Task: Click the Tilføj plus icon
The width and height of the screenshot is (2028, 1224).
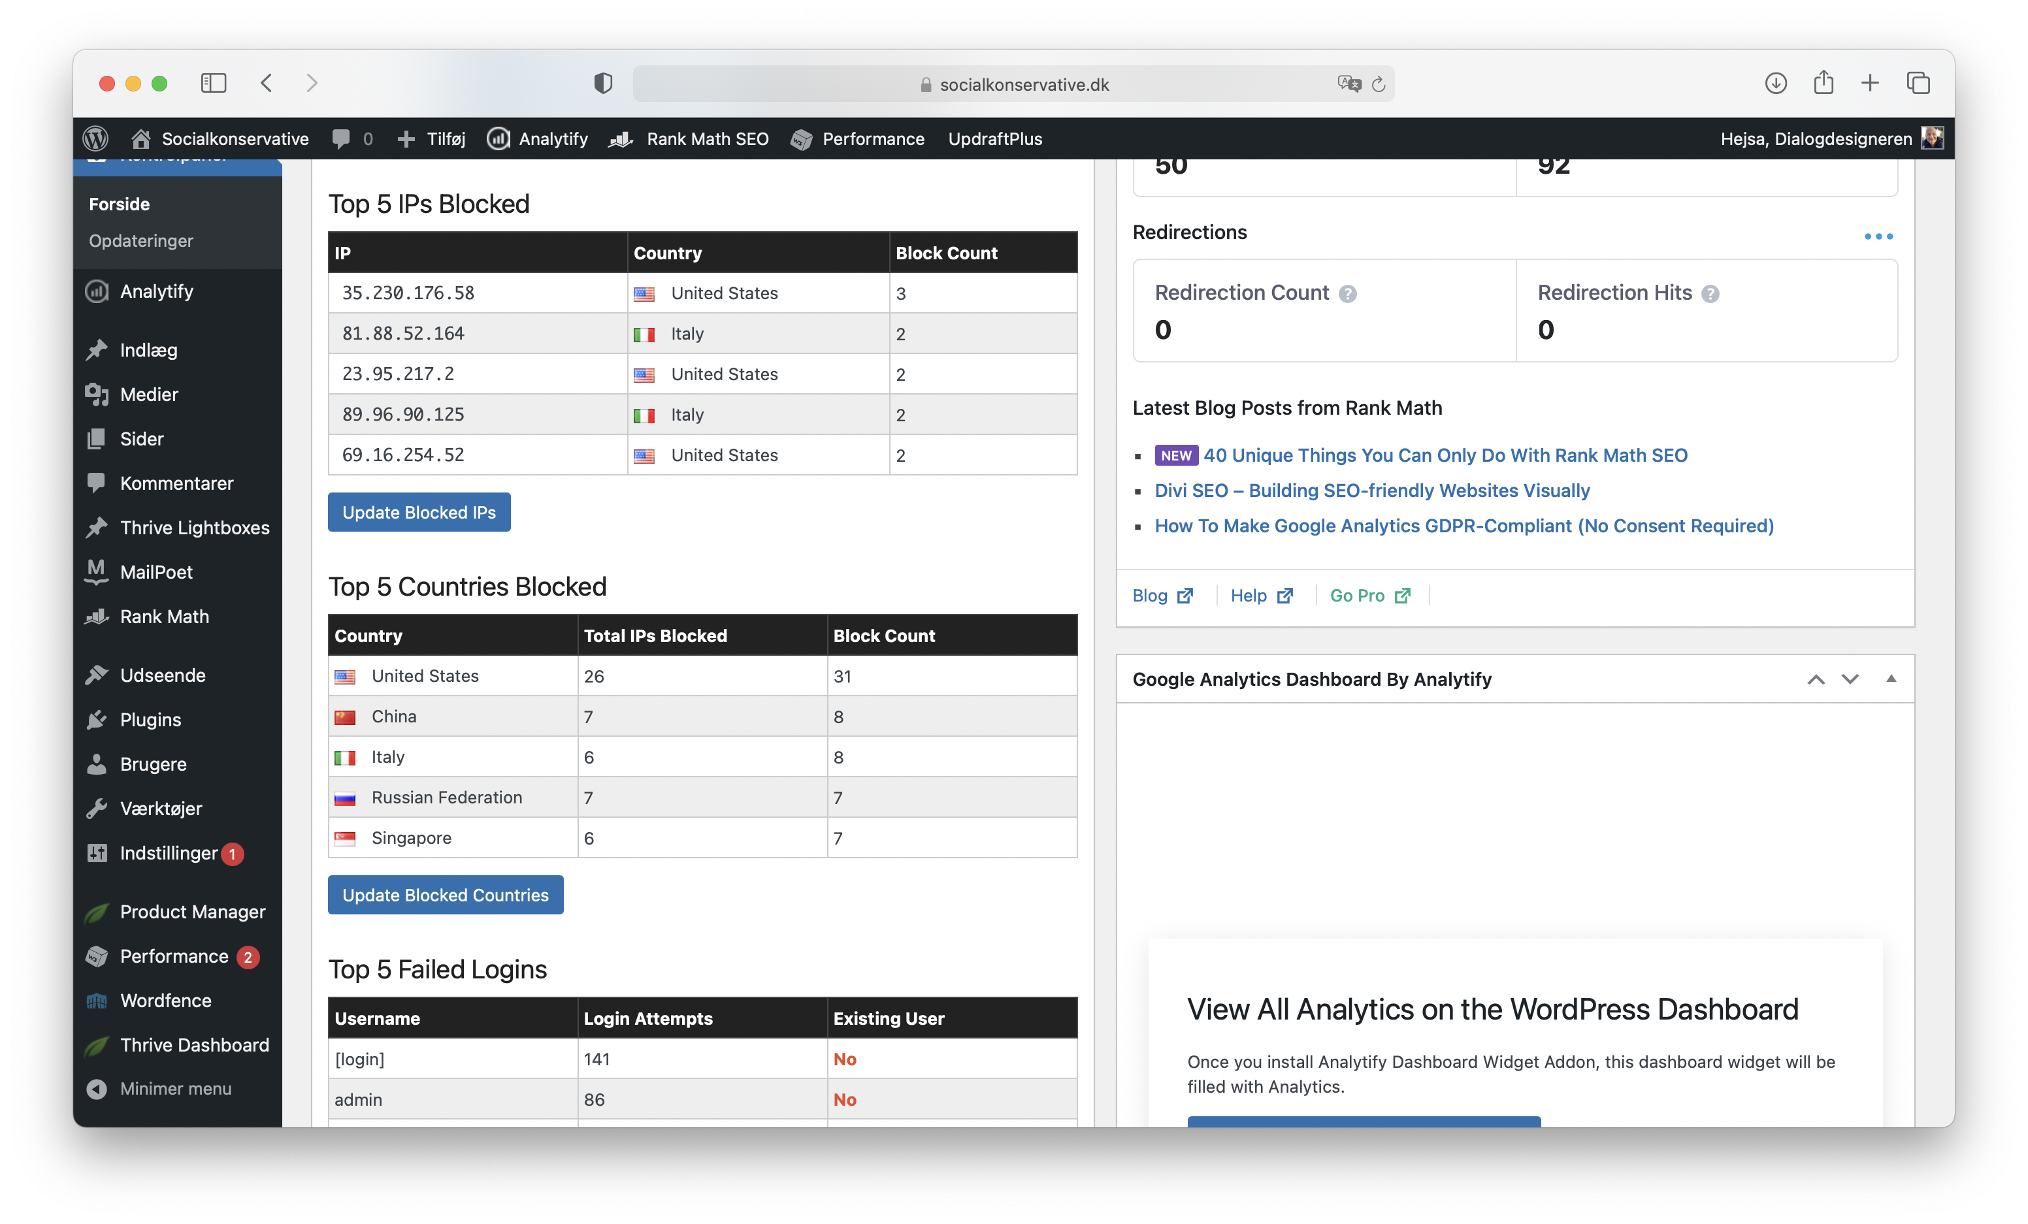Action: pyautogui.click(x=406, y=139)
